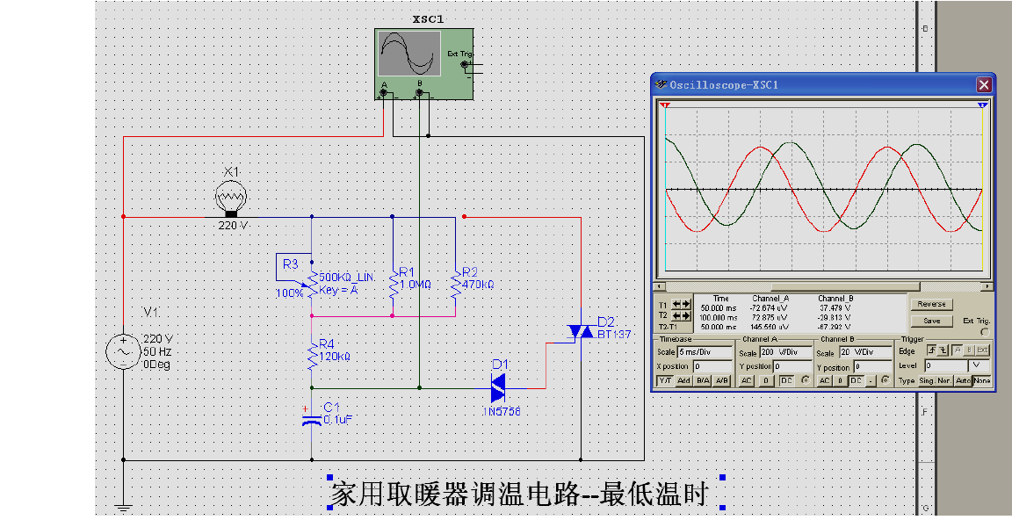Set Channel B coupling to DC
This screenshot has height=520, width=1012.
pyautogui.click(x=857, y=380)
